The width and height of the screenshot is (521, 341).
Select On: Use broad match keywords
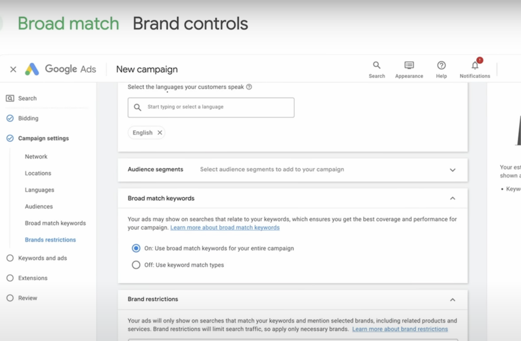click(136, 248)
